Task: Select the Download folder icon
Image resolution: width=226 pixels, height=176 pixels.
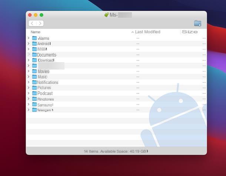Action: (34, 60)
